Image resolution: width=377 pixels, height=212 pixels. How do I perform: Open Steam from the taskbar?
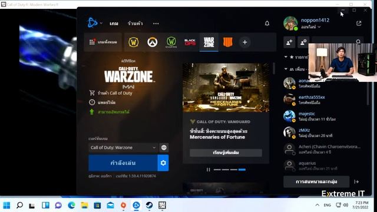pos(149,206)
